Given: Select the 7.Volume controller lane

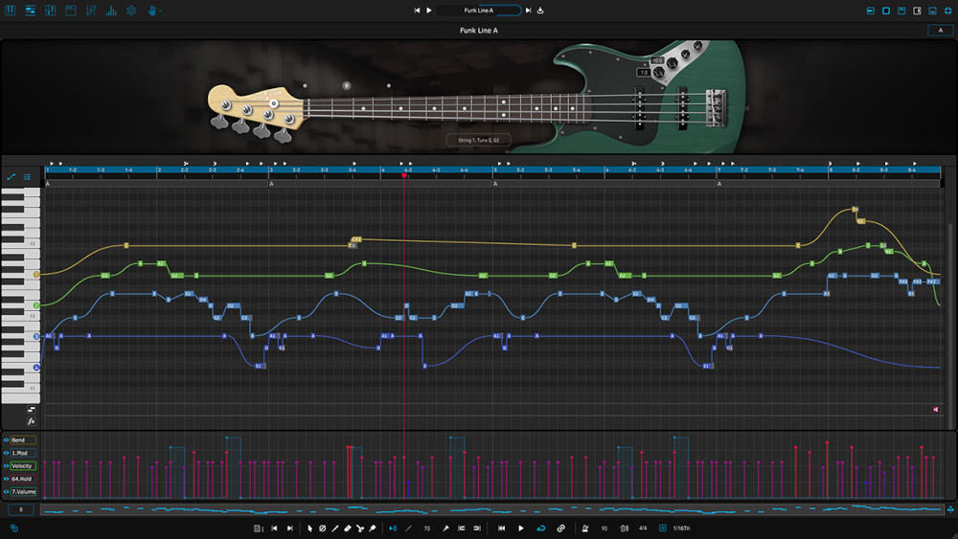Looking at the screenshot, I should click(x=23, y=492).
